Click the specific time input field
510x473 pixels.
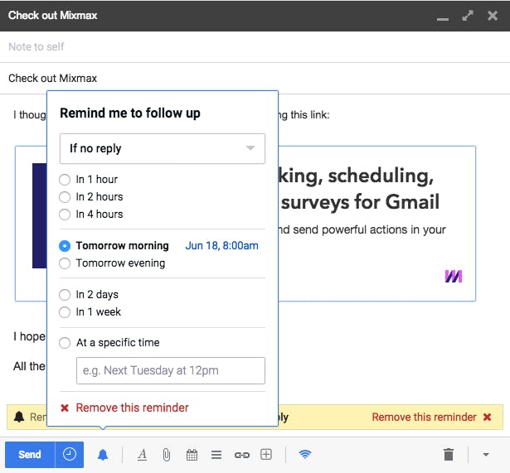[171, 370]
